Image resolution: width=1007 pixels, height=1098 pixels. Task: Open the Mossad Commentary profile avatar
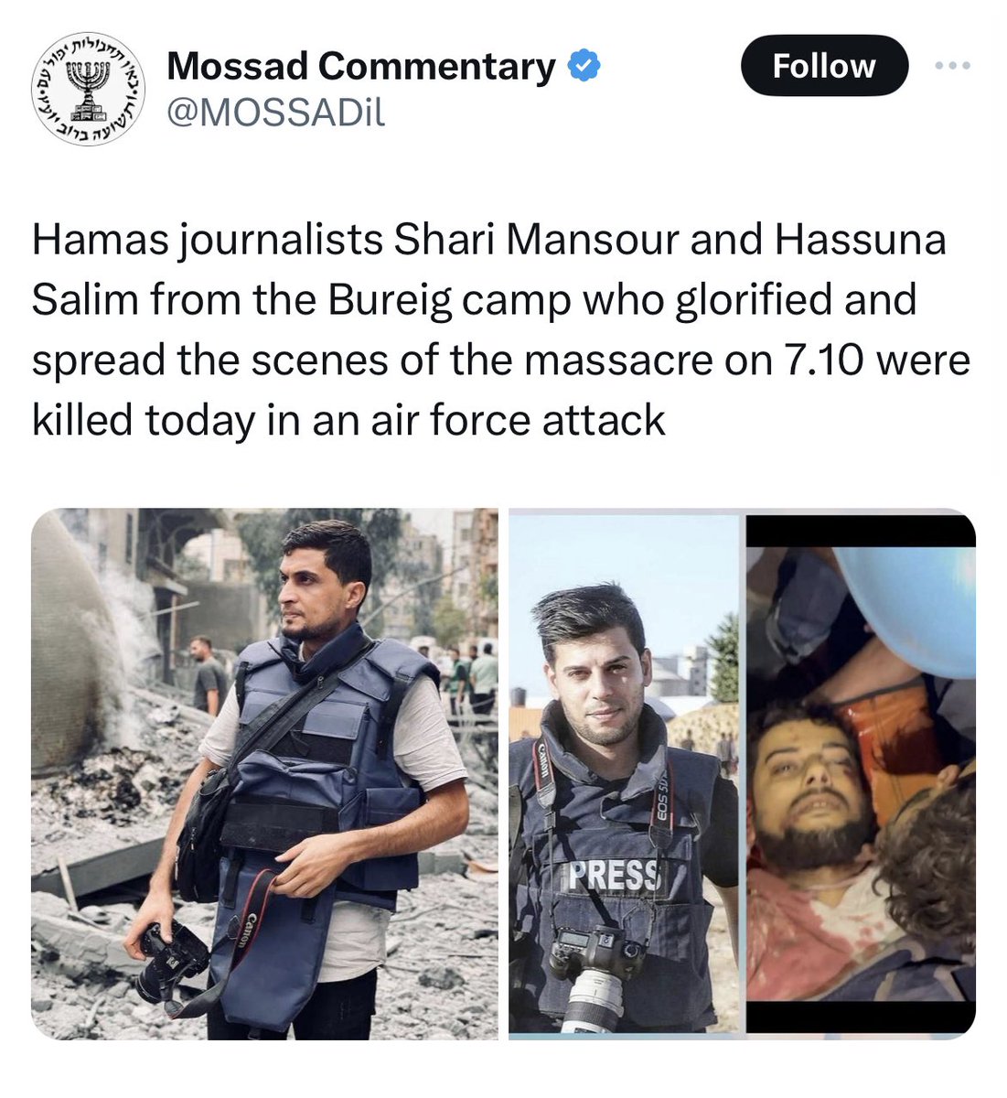click(88, 89)
